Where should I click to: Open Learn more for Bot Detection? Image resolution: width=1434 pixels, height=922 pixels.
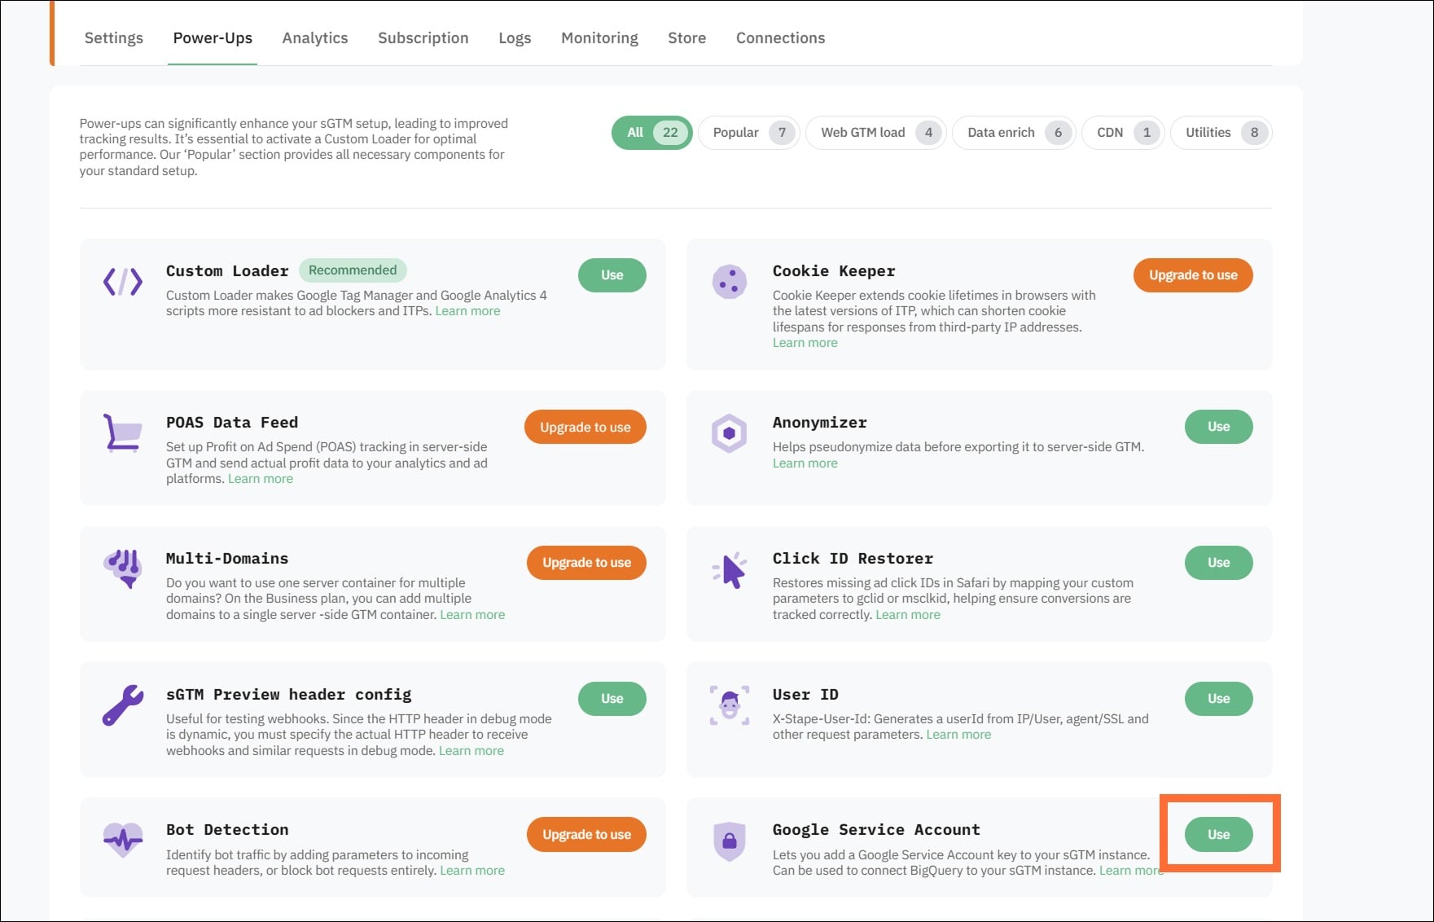[472, 871]
